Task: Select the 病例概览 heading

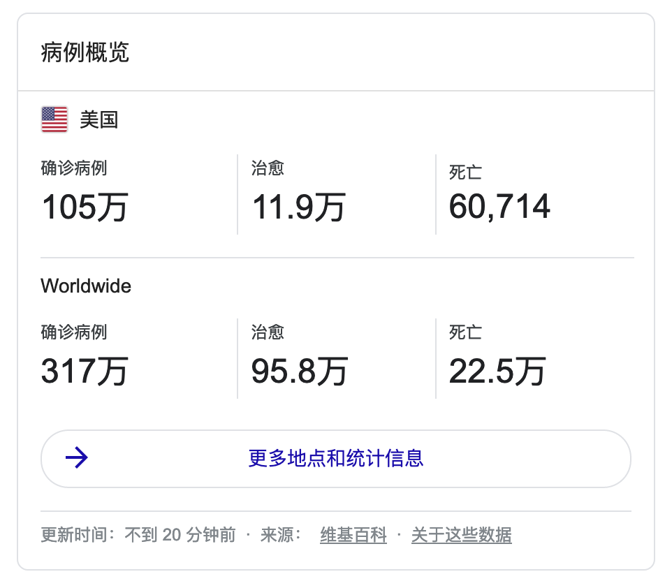Action: [x=85, y=52]
